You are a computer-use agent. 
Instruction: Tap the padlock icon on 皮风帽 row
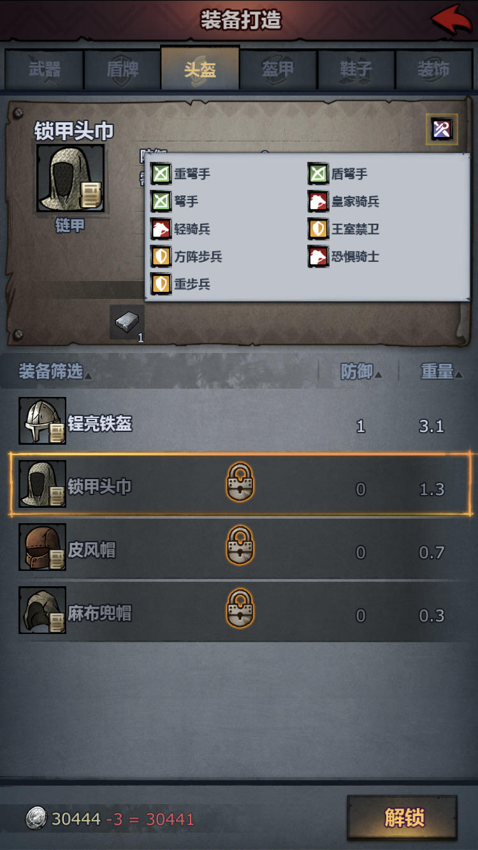(x=240, y=545)
